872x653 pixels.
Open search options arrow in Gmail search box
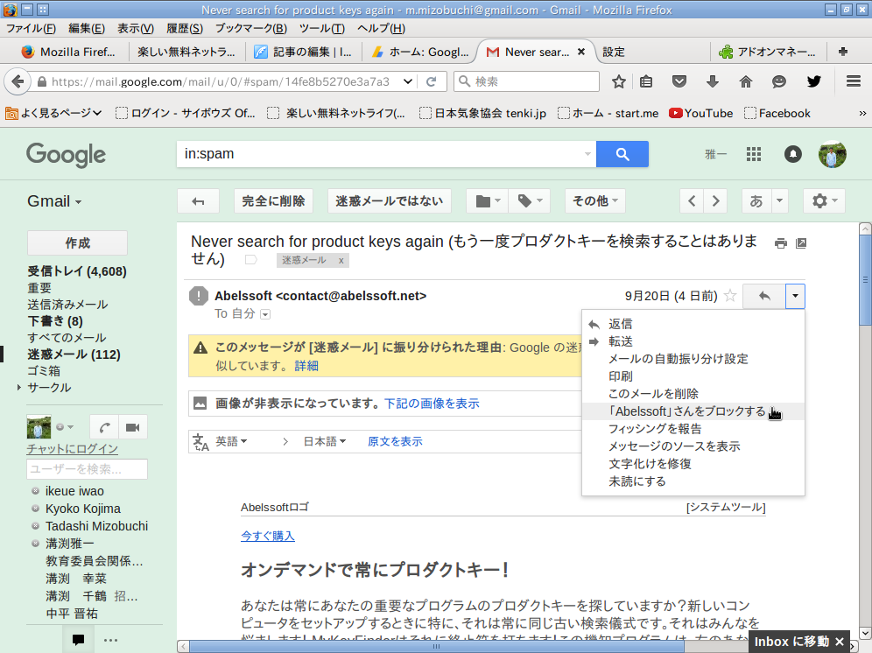[587, 154]
